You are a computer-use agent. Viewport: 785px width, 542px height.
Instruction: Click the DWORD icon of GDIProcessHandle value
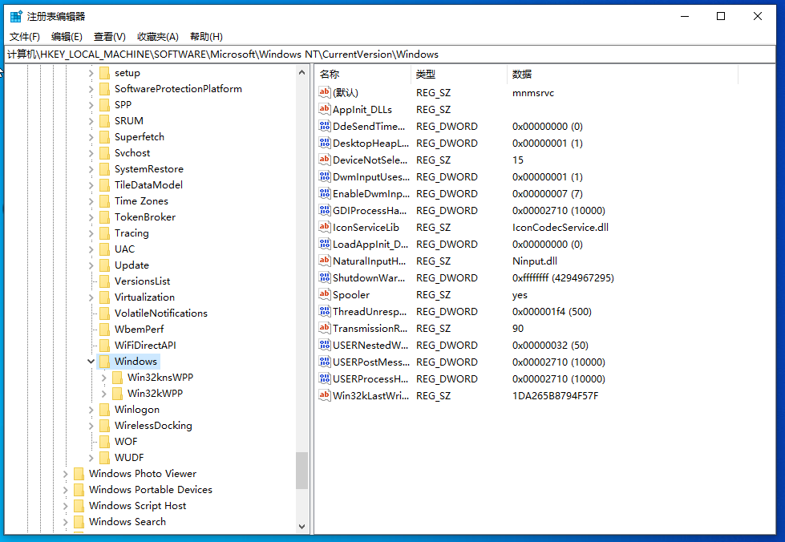click(325, 210)
